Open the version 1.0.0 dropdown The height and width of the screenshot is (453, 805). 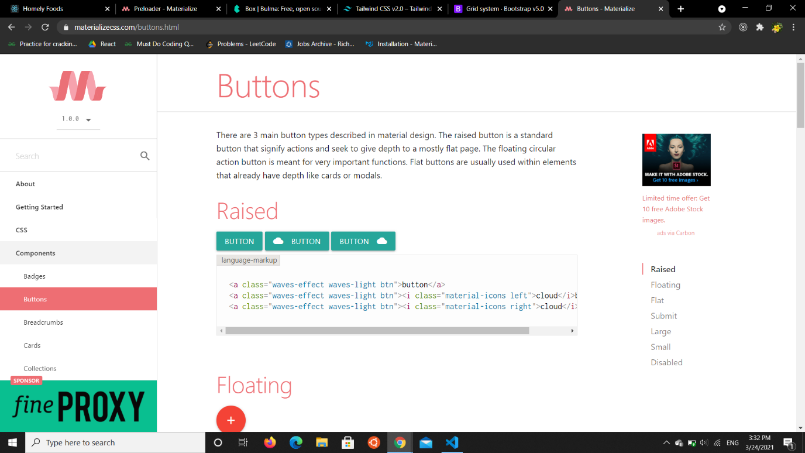(77, 119)
